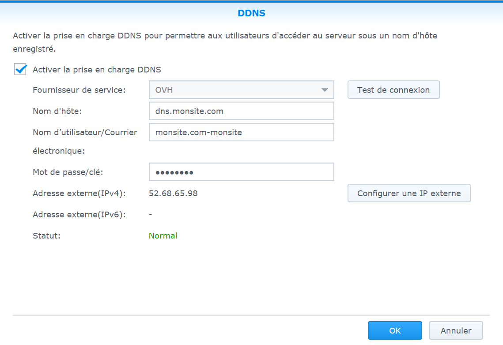This screenshot has width=503, height=345.
Task: Click the Statut label
Action: [x=46, y=235]
